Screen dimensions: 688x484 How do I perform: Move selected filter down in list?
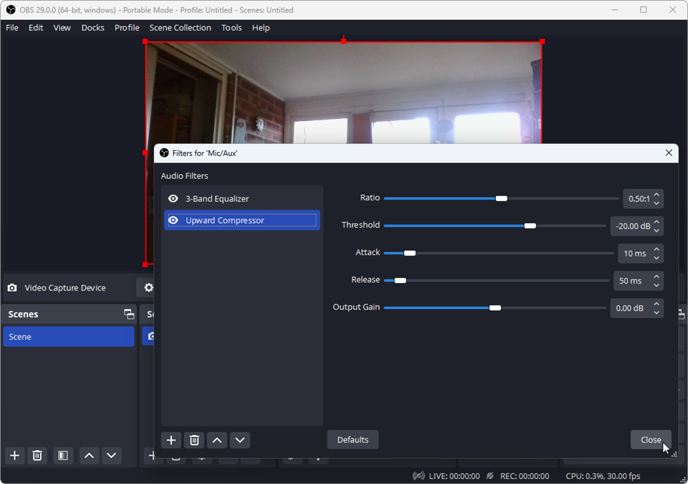tap(239, 440)
